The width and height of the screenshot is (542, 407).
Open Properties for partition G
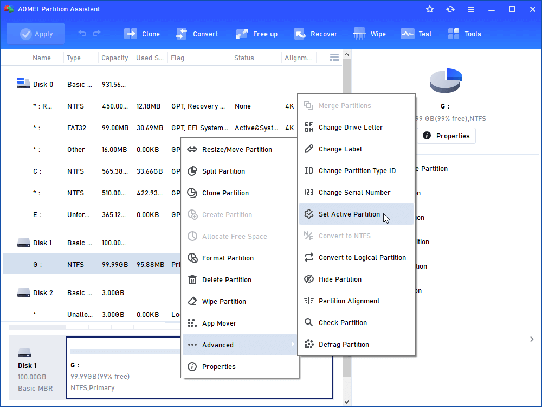(x=447, y=136)
